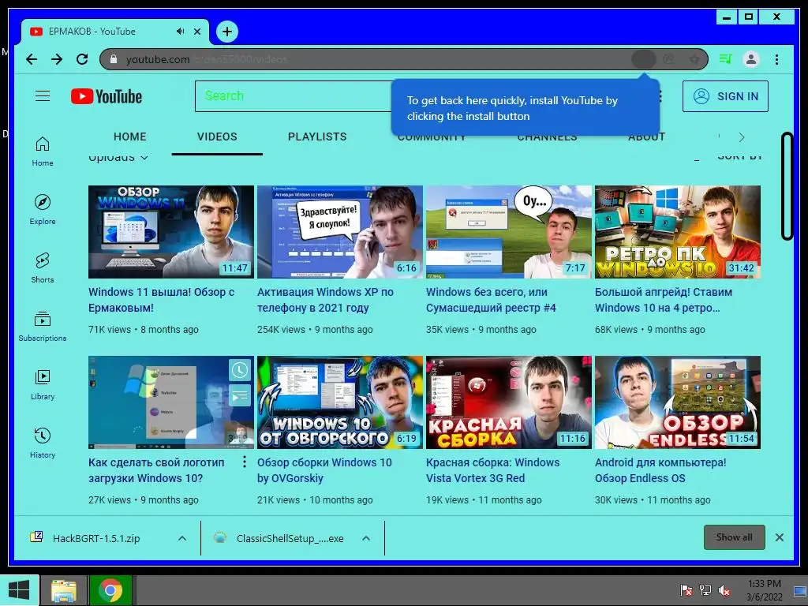Image resolution: width=808 pixels, height=606 pixels.
Task: Click the address bar URL
Action: point(206,59)
